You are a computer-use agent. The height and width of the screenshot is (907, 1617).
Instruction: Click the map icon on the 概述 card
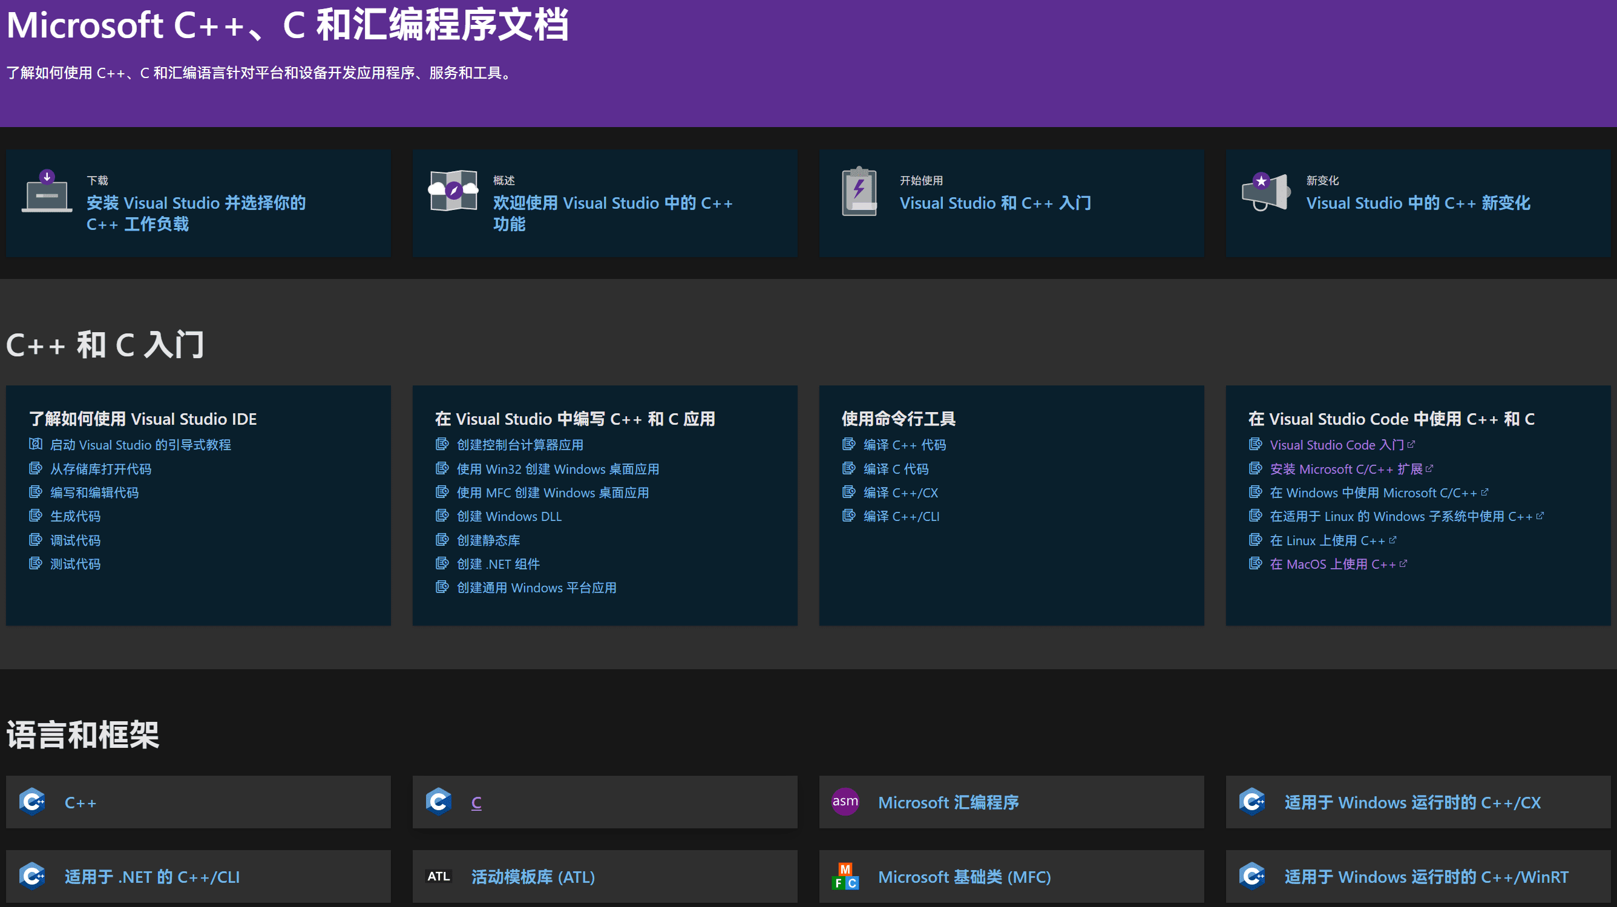tap(453, 192)
